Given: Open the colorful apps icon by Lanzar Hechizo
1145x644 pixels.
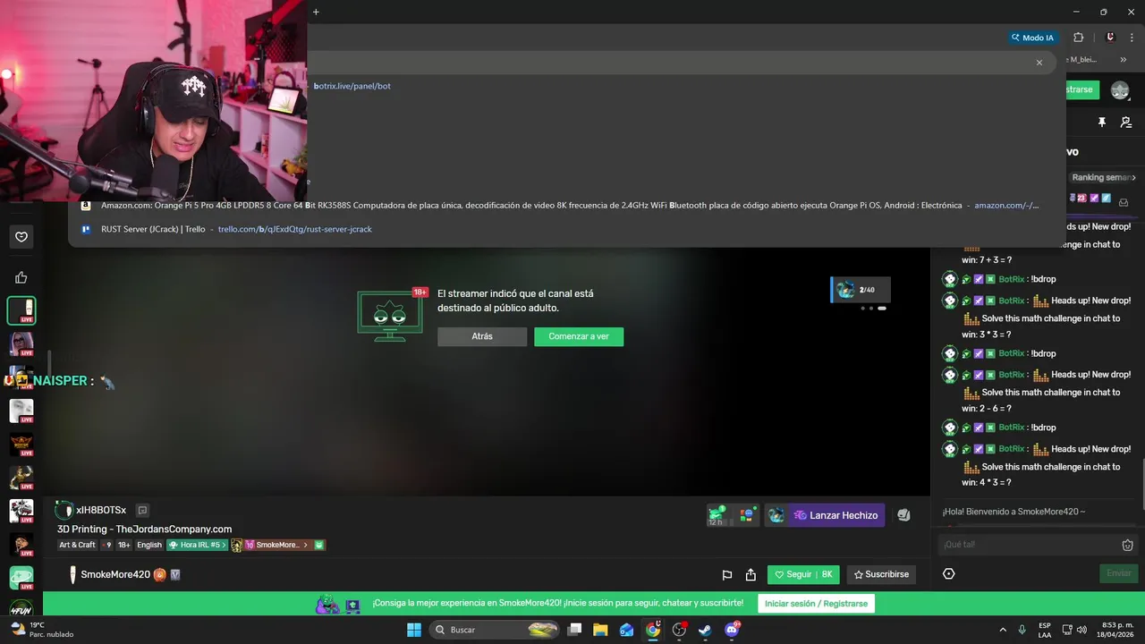Looking at the screenshot, I should [x=746, y=515].
